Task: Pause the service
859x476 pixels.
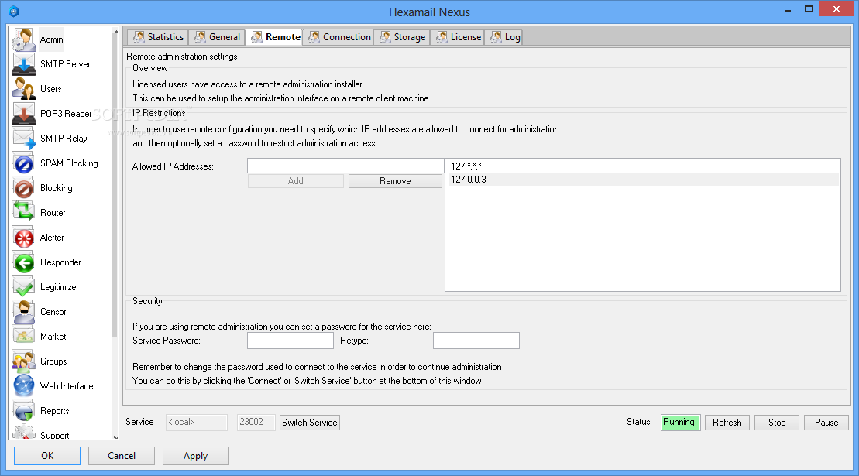Action: click(826, 423)
